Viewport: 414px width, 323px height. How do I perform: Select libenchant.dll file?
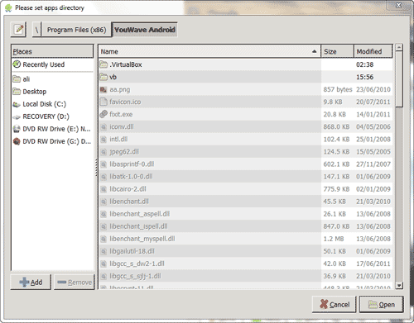(245, 202)
